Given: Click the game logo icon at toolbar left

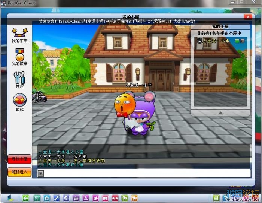Looking at the screenshot, I should click(11, 198).
